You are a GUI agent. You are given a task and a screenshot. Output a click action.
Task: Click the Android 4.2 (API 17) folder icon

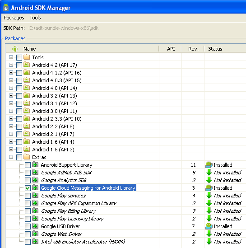[x=27, y=65]
